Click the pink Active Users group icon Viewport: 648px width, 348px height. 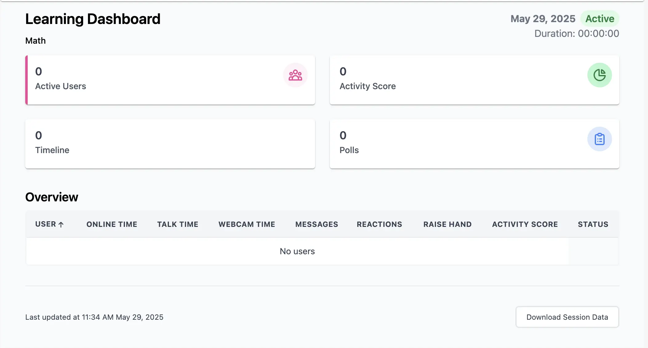[x=295, y=75]
